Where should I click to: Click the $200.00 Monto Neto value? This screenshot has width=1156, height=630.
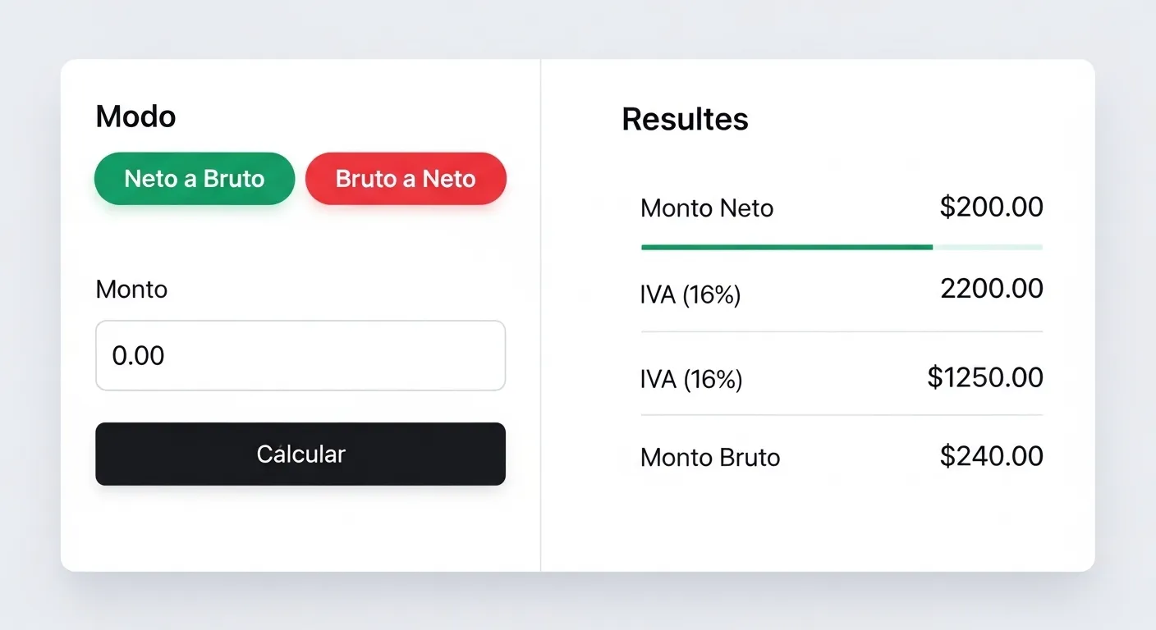pyautogui.click(x=991, y=207)
